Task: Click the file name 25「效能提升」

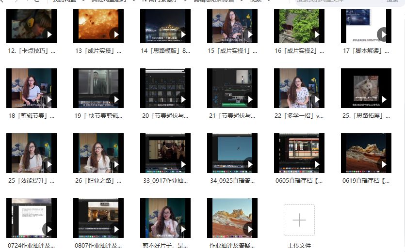Action: pyautogui.click(x=32, y=181)
